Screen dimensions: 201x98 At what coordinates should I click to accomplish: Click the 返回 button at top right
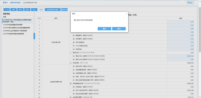coord(190,3)
